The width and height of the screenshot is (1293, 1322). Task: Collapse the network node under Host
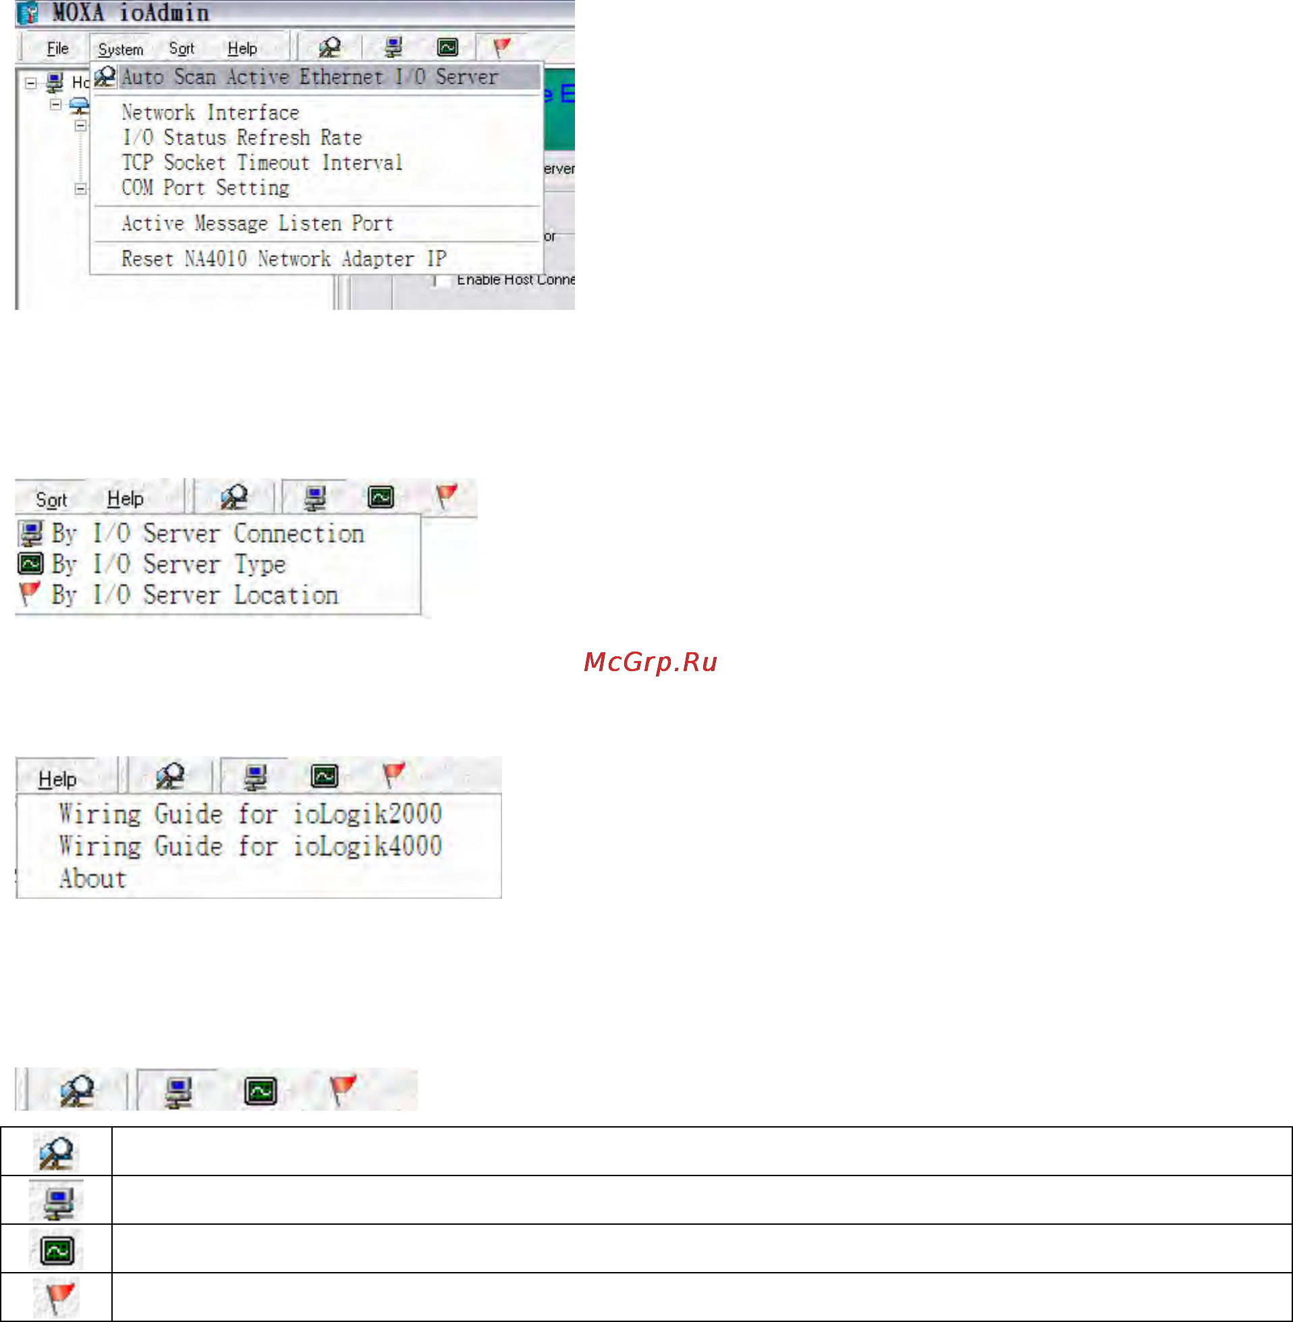coord(56,105)
